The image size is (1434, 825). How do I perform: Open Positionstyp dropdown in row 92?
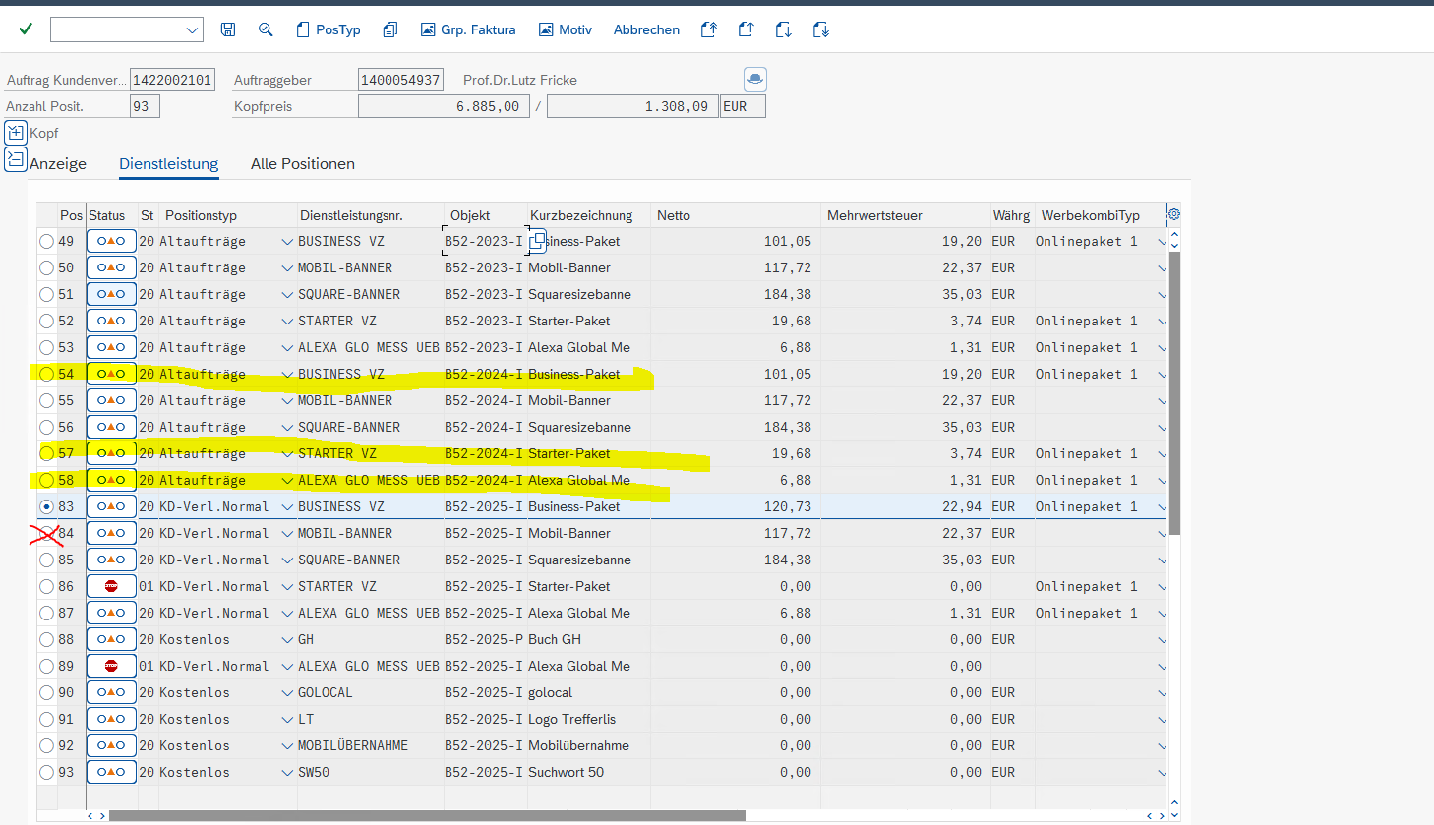(x=287, y=745)
